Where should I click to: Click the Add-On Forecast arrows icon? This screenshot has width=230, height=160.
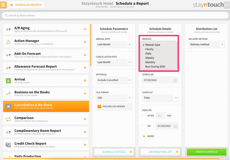click(8, 55)
